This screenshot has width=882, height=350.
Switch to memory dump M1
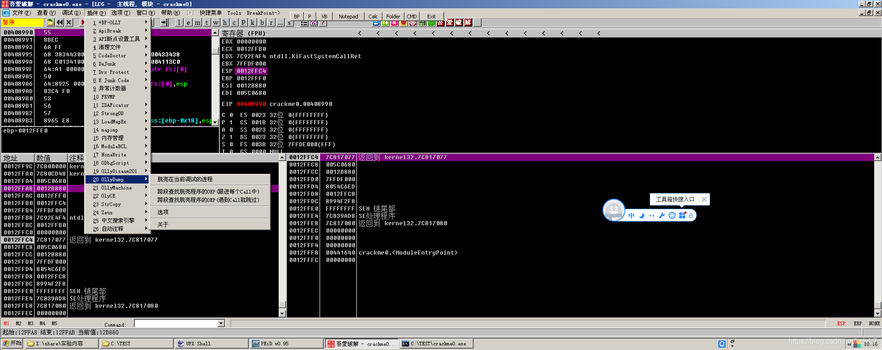pyautogui.click(x=6, y=323)
